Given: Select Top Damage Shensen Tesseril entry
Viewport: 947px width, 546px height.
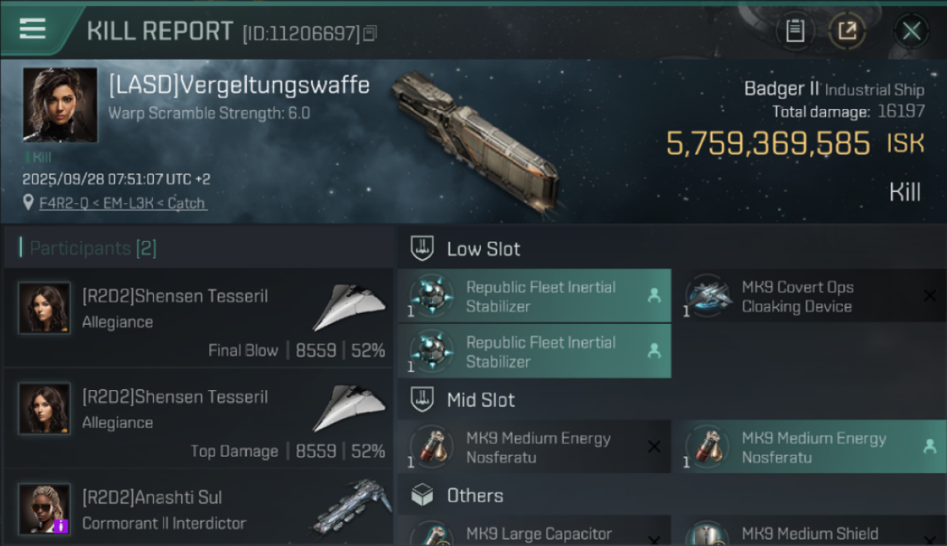Looking at the screenshot, I should pos(198,419).
